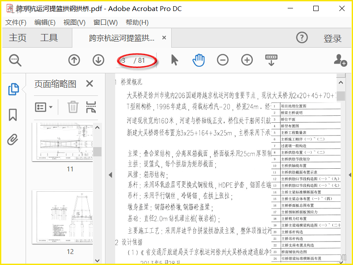Click row 主桥拱肋节段划分 in the list
The image size is (353, 265).
tap(306, 159)
